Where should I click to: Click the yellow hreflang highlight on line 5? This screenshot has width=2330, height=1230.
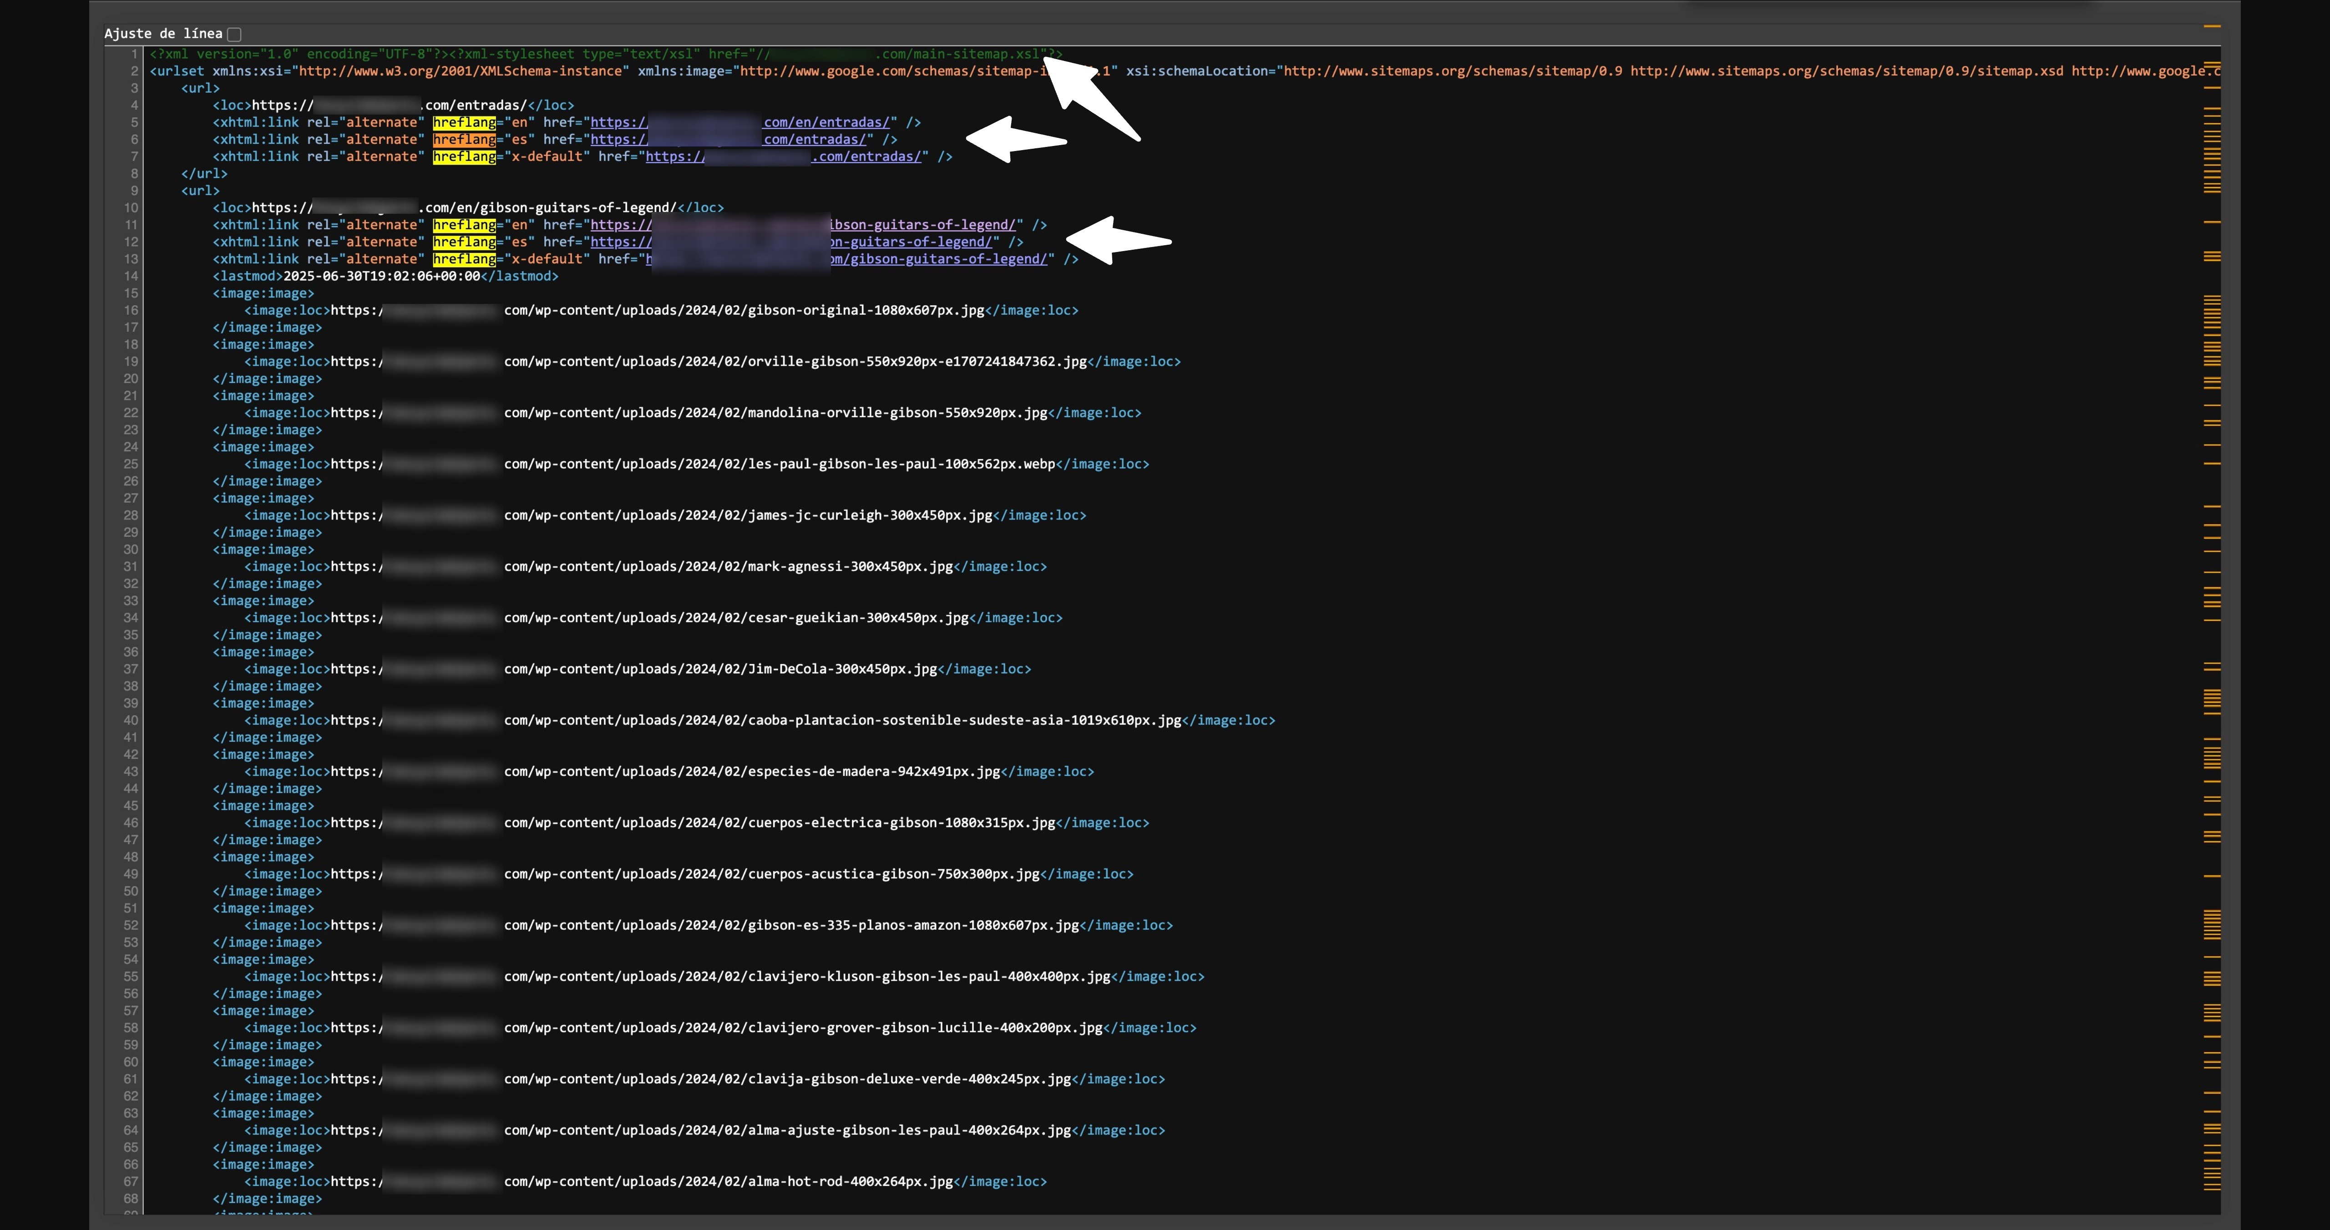[x=464, y=122]
